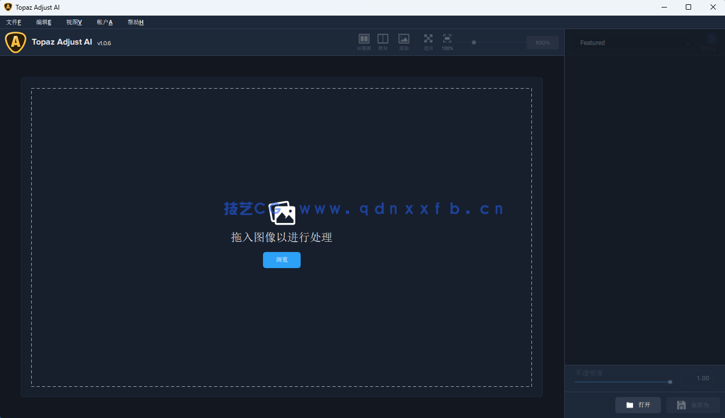Set zoom with the 100% frame icon
Screen dimensions: 725x418
click(x=447, y=39)
